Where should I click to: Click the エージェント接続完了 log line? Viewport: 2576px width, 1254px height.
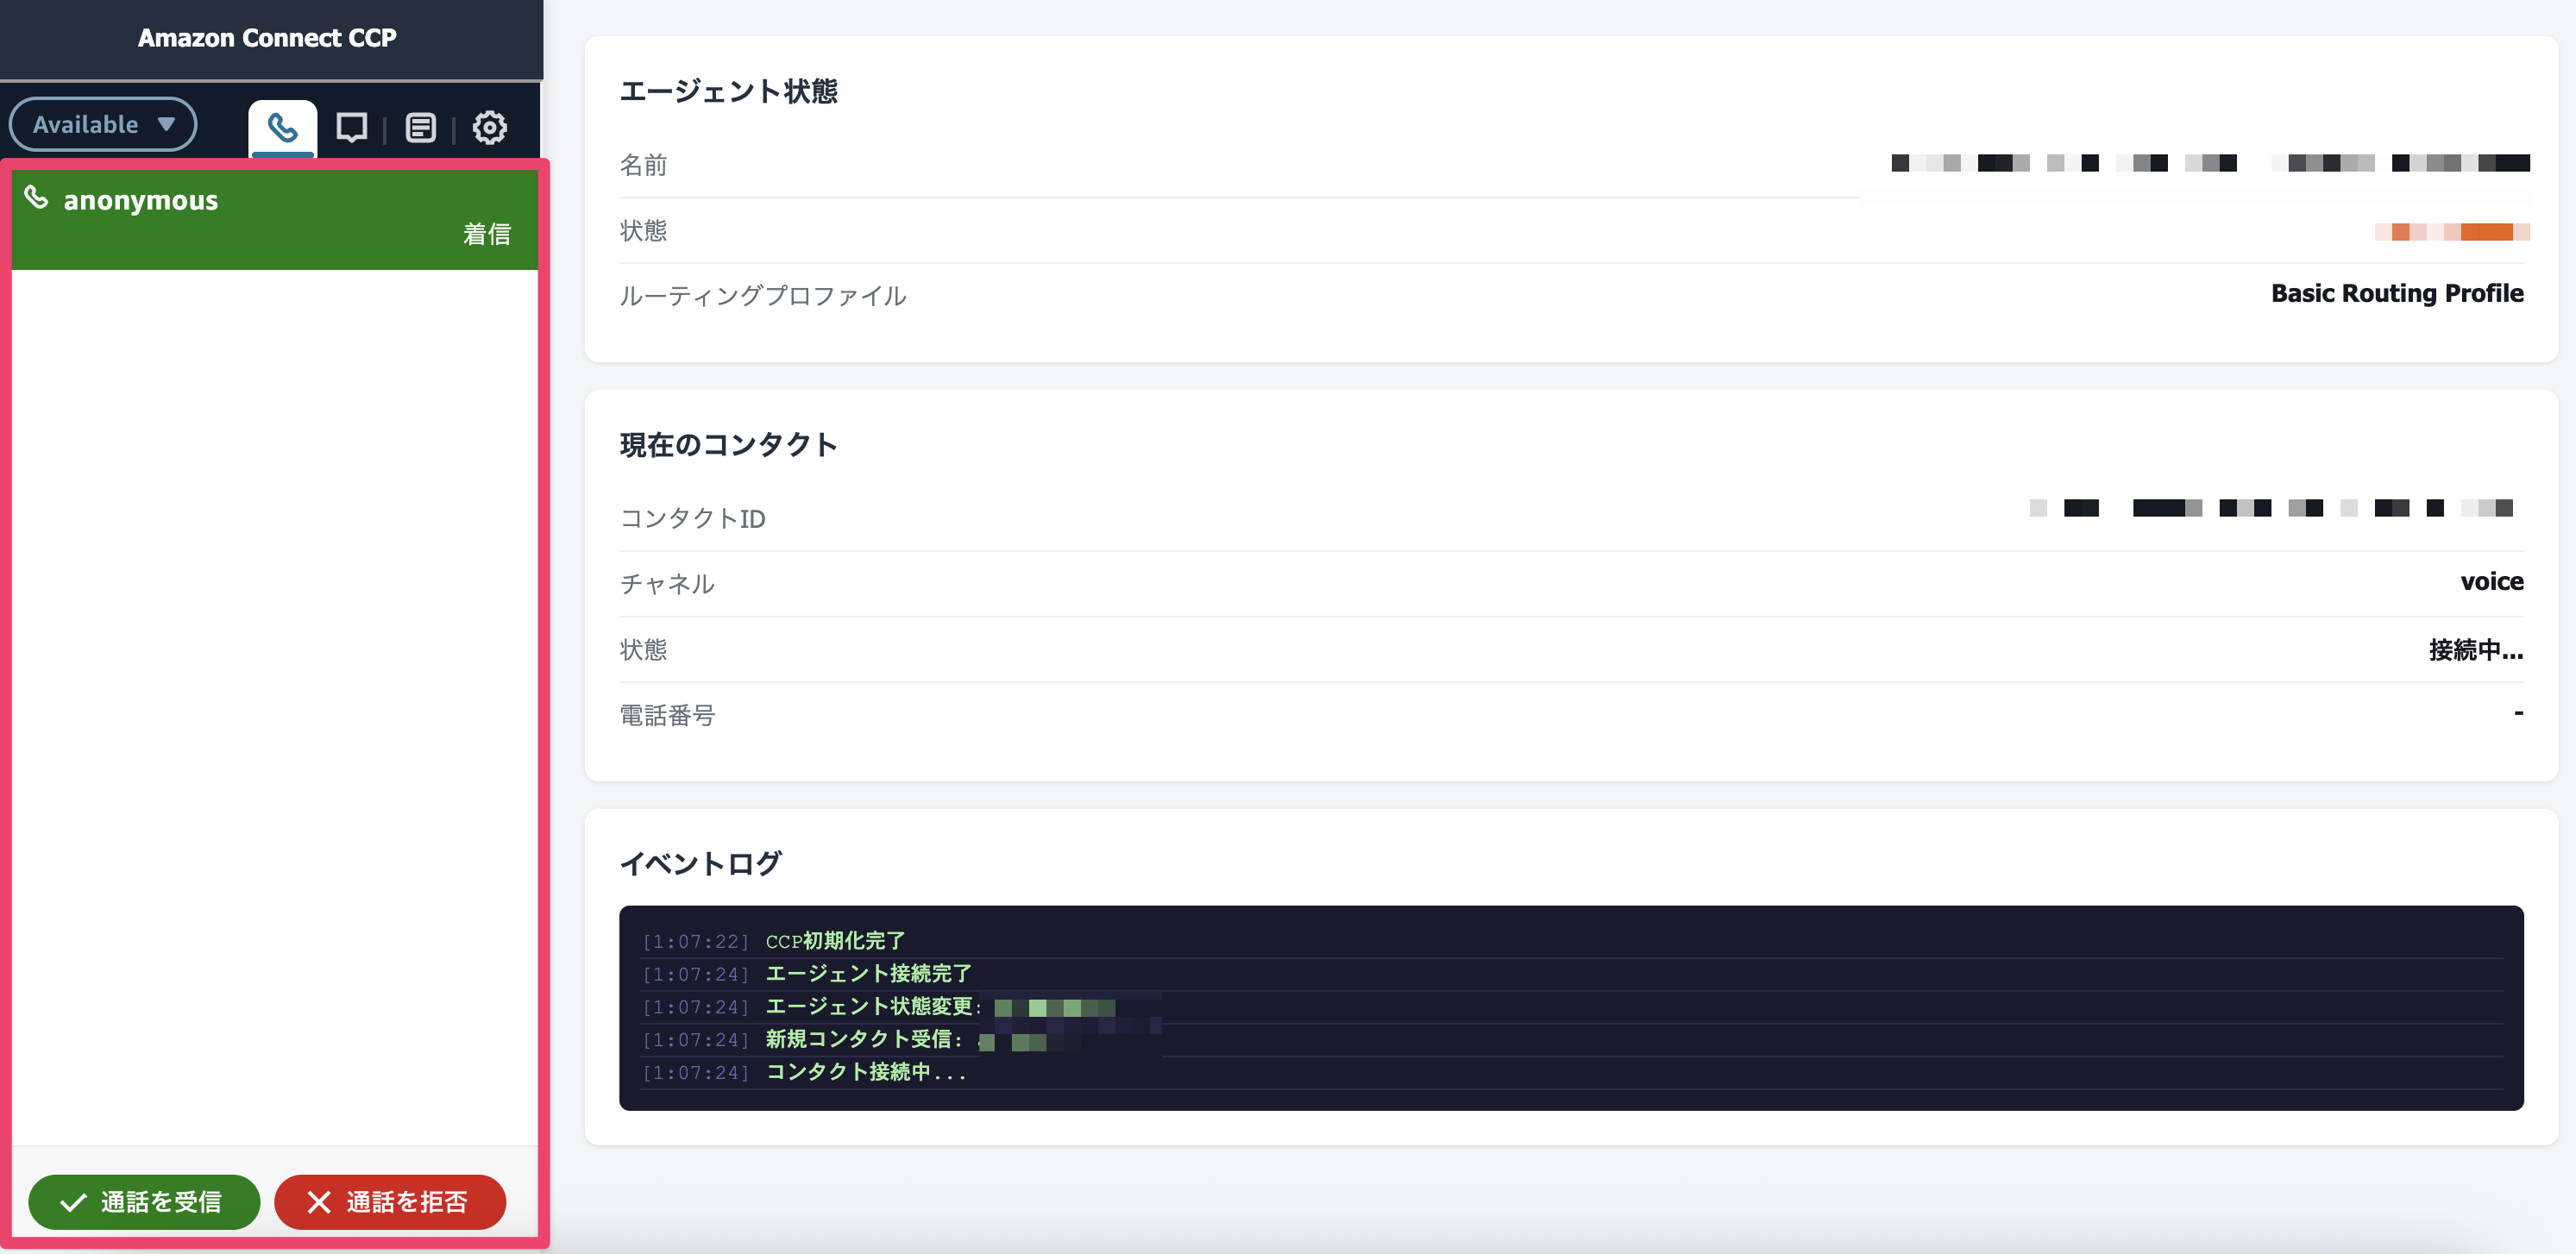(868, 973)
